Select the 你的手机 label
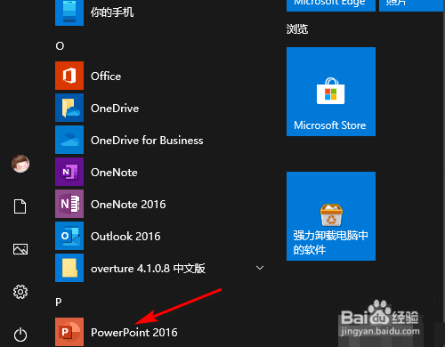The width and height of the screenshot is (445, 347). tap(112, 12)
